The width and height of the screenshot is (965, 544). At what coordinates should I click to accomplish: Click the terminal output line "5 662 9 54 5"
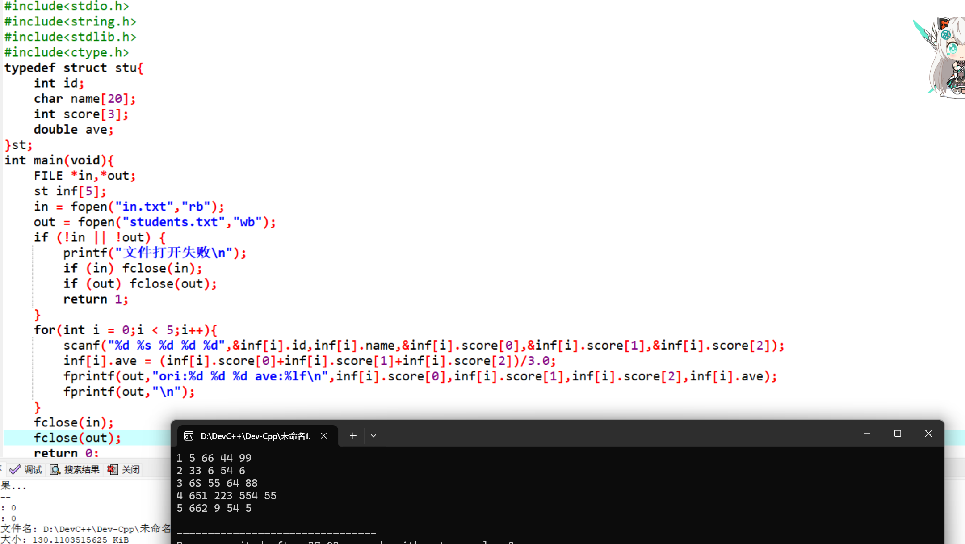coord(214,508)
